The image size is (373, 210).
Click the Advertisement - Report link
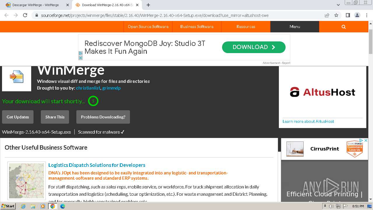pos(276,63)
